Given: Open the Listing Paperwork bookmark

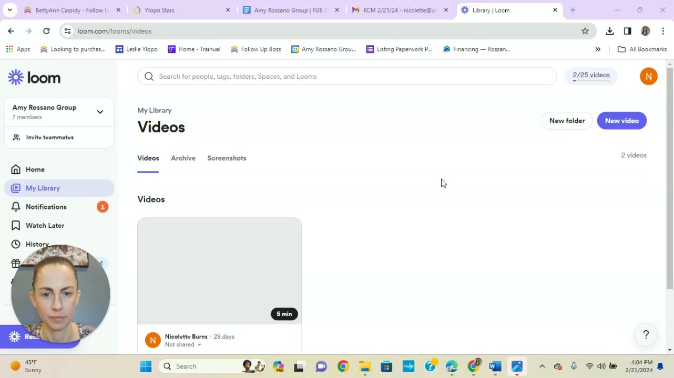Looking at the screenshot, I should (399, 49).
